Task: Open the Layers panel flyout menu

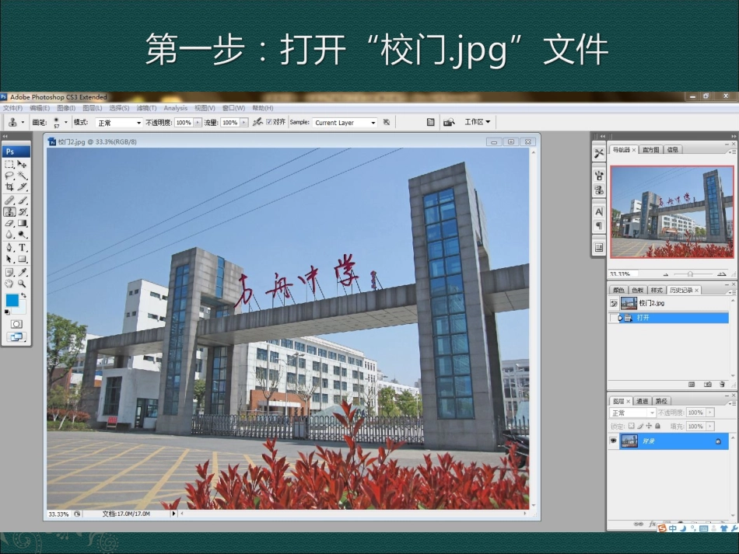Action: click(x=731, y=403)
